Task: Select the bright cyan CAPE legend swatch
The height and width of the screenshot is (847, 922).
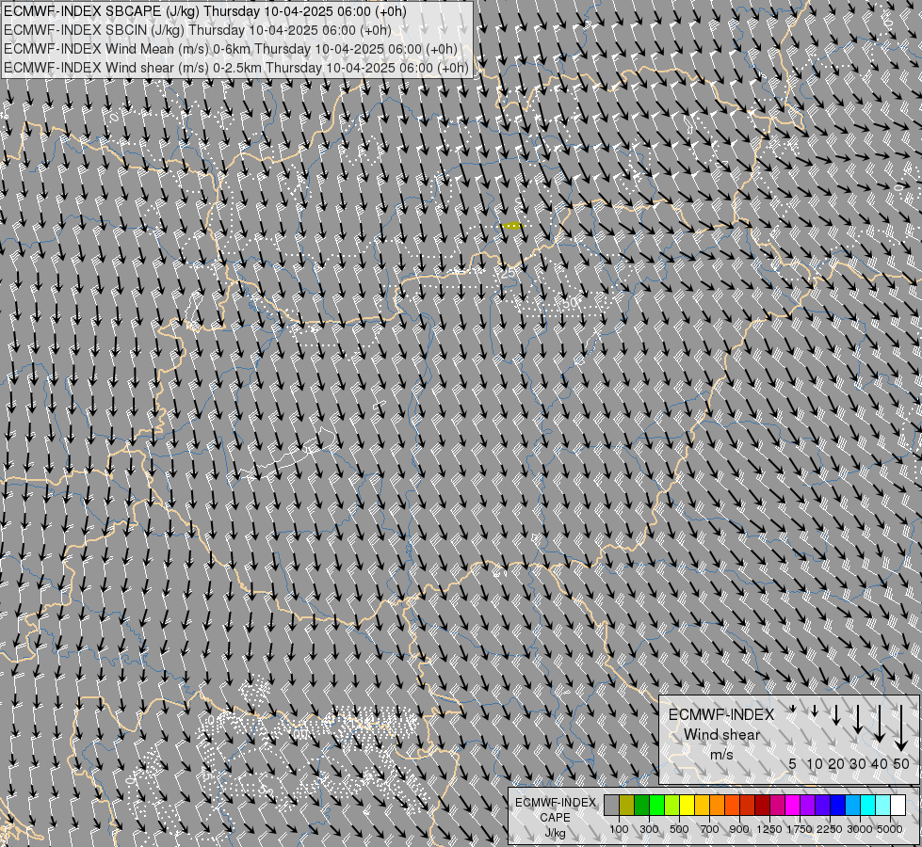Action: point(867,806)
